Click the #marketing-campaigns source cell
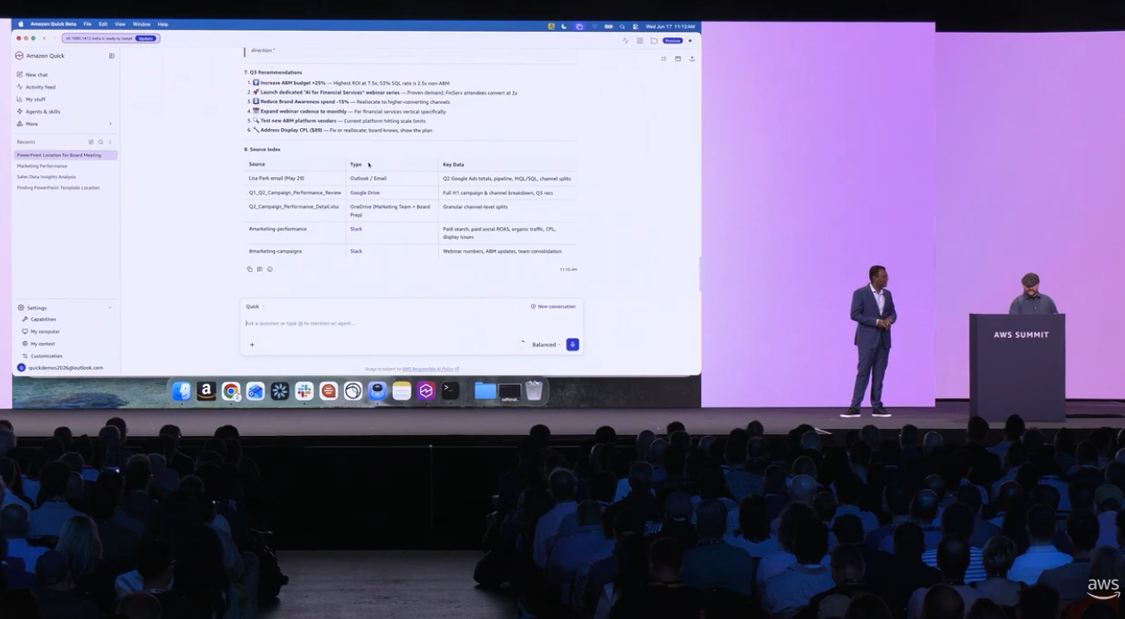Image resolution: width=1125 pixels, height=619 pixels. (275, 251)
